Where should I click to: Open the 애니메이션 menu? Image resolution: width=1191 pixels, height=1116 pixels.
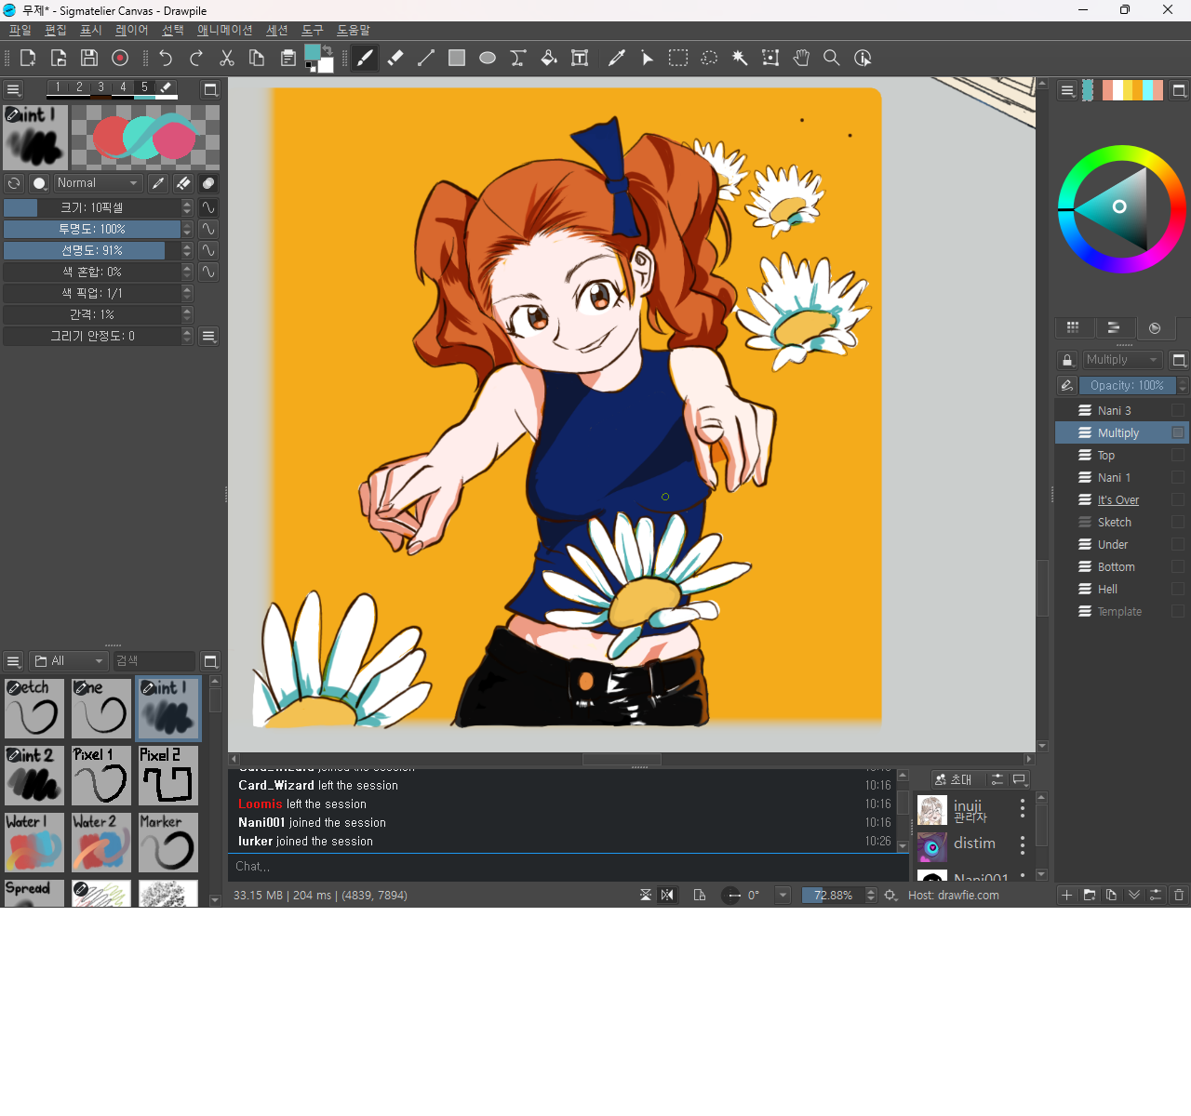(x=224, y=31)
